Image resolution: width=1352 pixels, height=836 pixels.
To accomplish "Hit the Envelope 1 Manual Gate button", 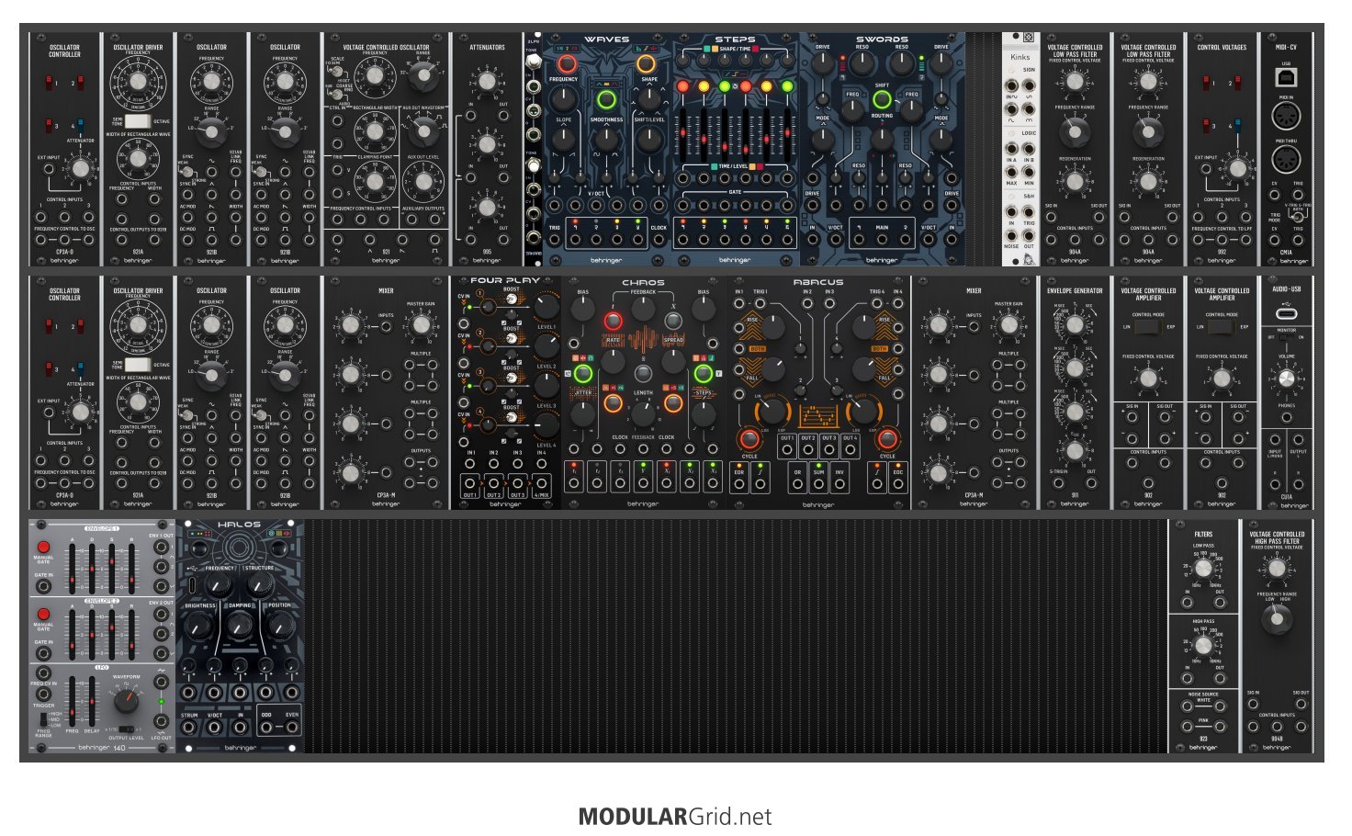I will coord(43,548).
